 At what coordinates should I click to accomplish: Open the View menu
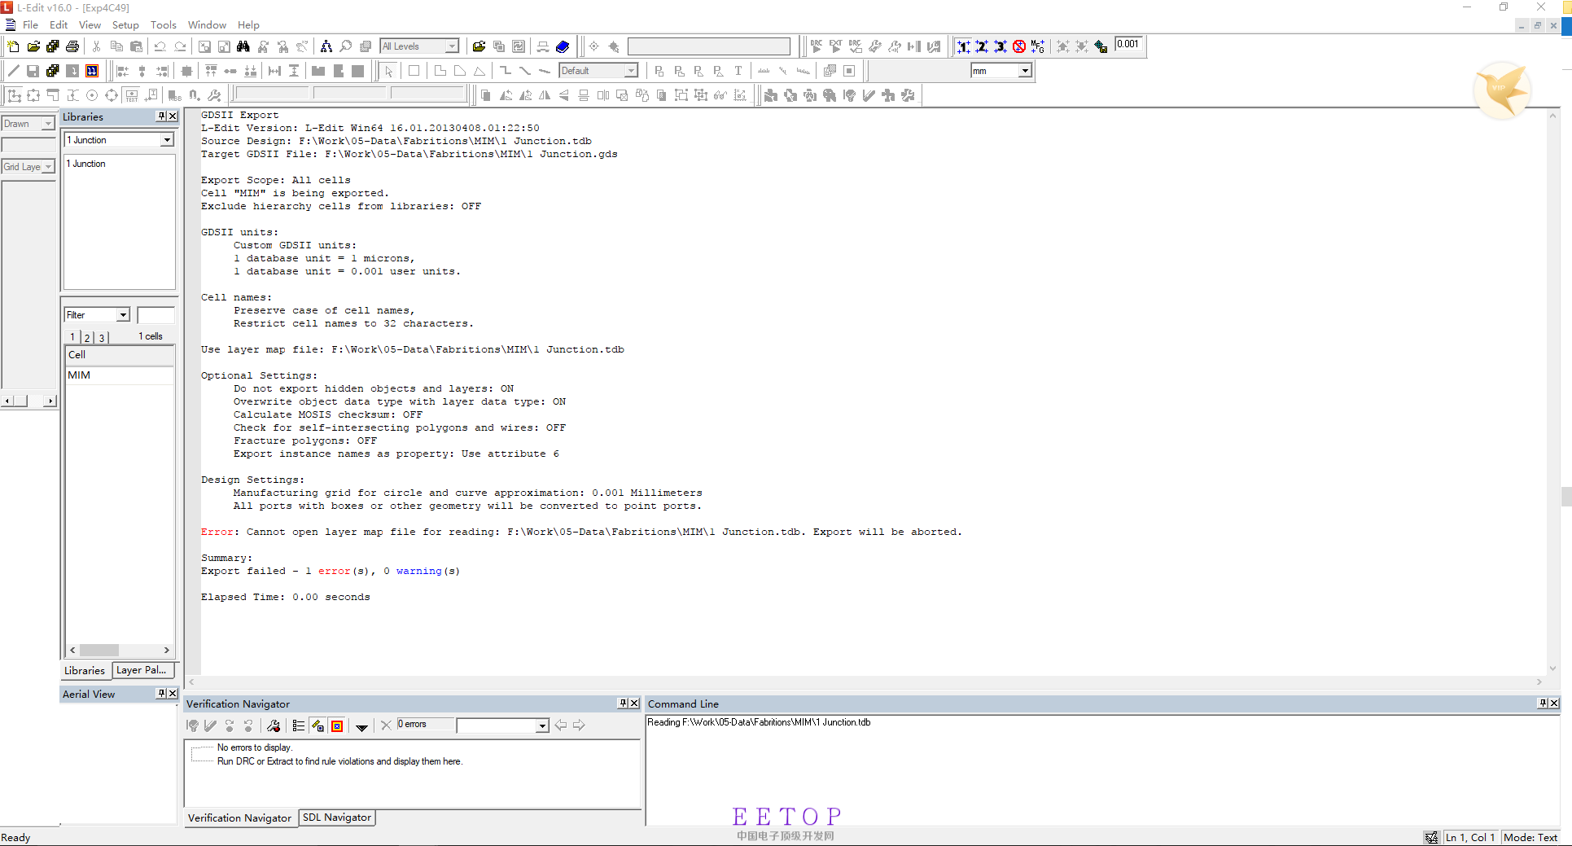[x=90, y=25]
